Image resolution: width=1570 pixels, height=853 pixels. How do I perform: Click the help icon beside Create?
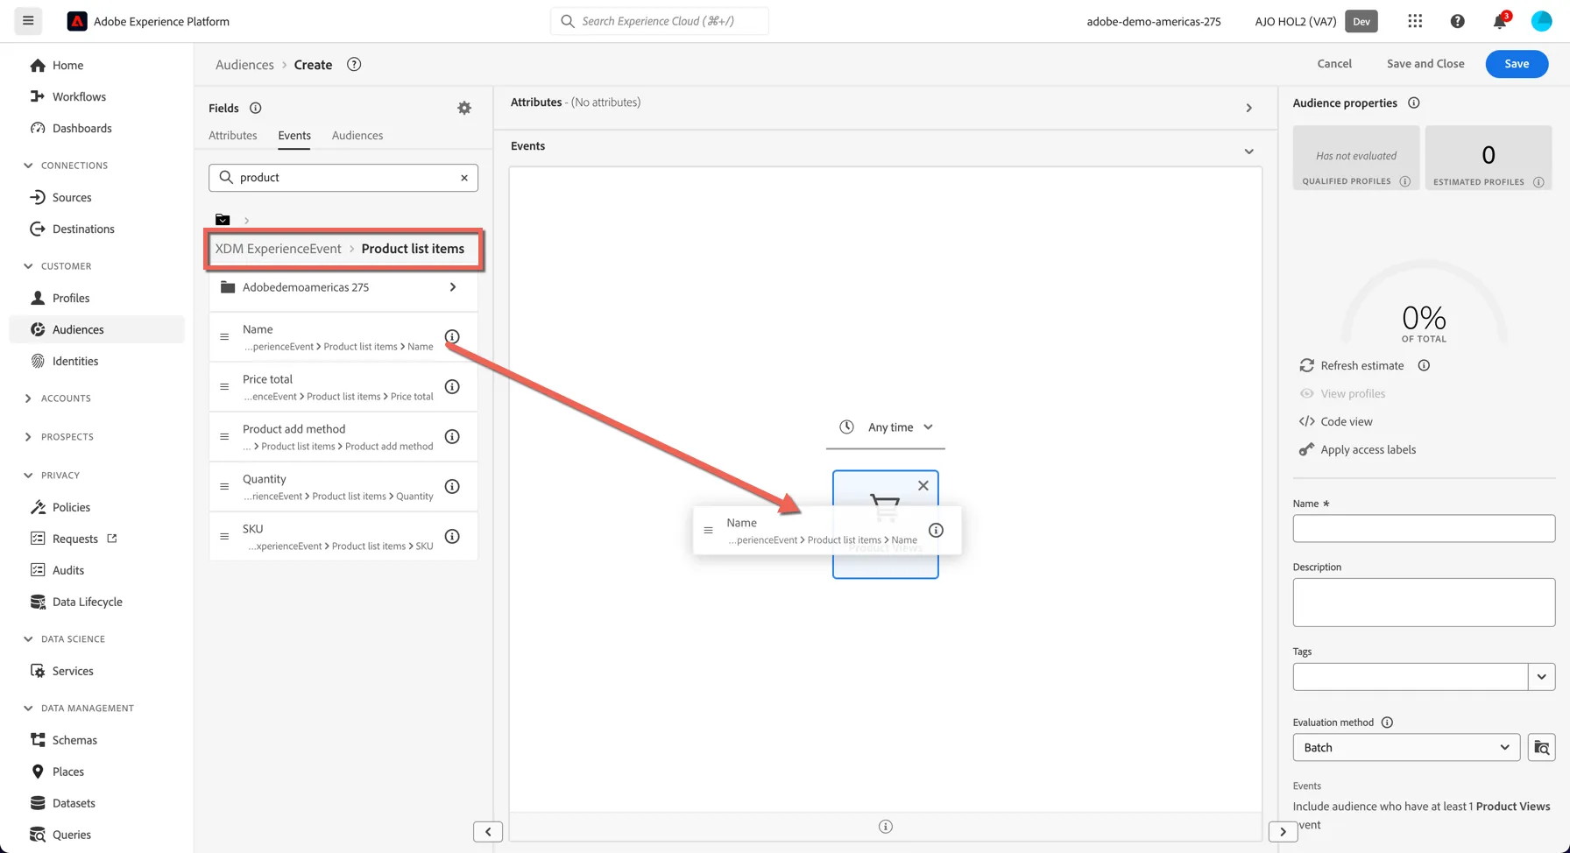(x=354, y=64)
